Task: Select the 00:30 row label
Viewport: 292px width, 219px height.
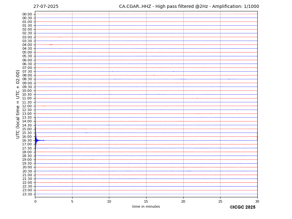Action: pos(27,18)
